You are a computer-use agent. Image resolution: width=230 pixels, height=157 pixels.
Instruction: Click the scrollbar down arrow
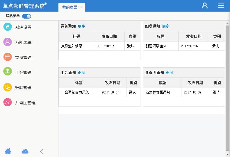point(227,154)
